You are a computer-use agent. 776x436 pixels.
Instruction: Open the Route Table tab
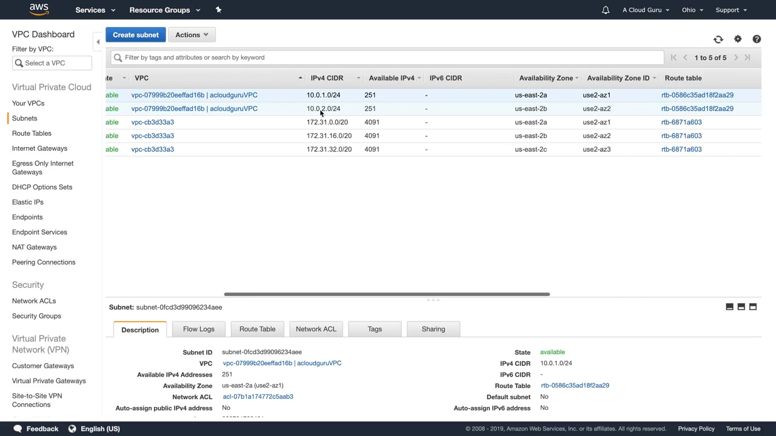257,329
